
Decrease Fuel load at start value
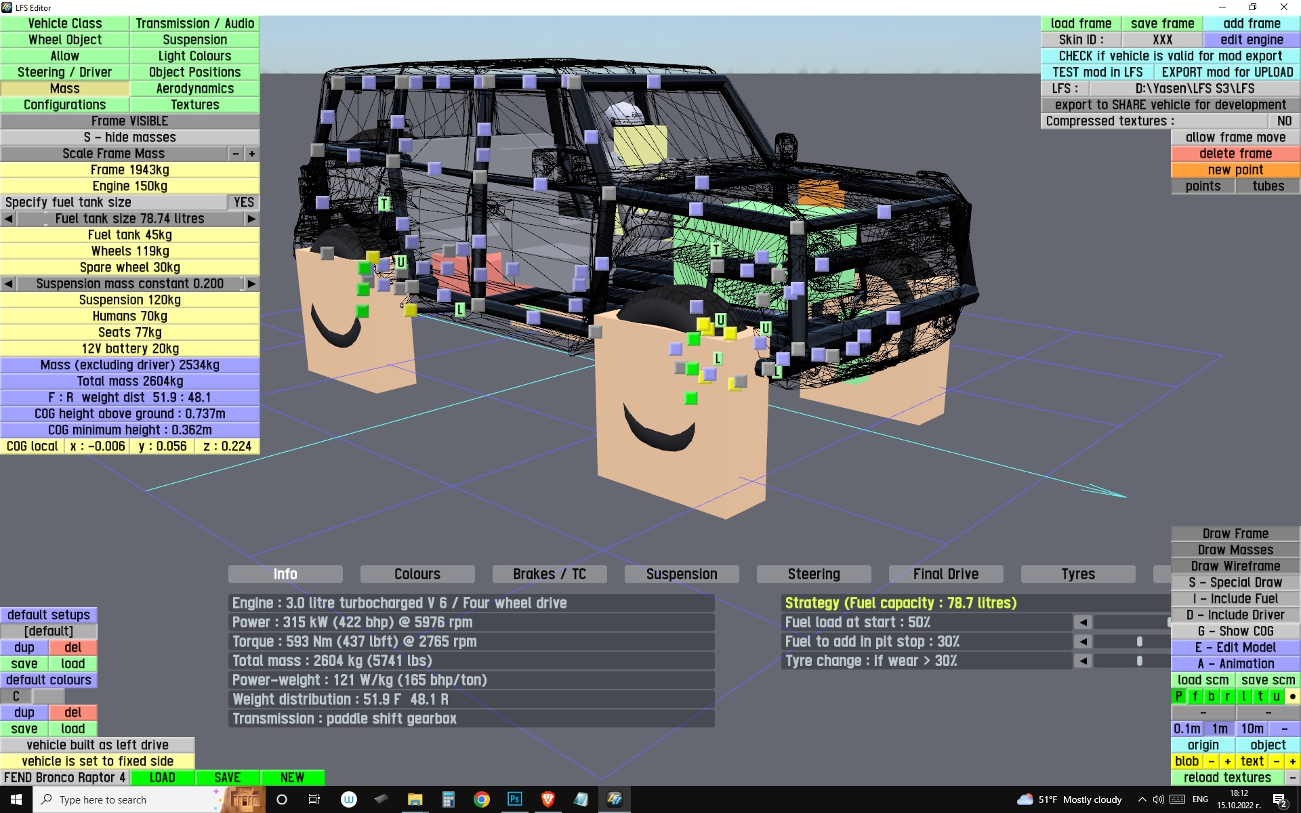click(1083, 622)
